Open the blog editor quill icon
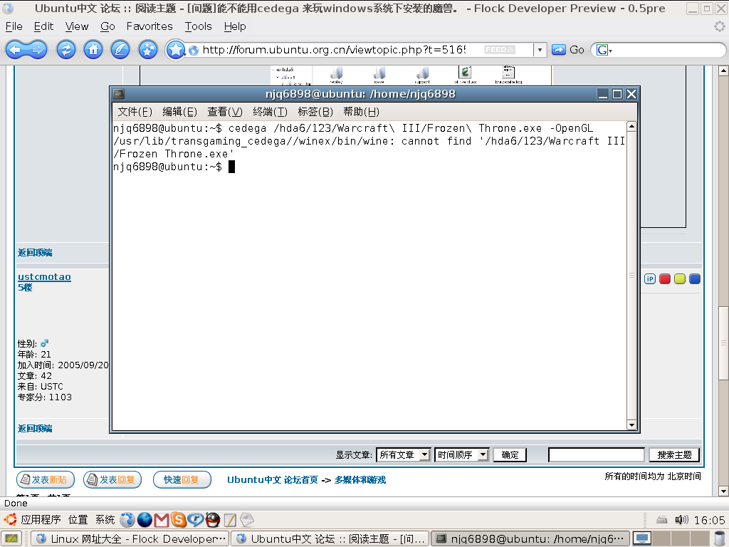Image resolution: width=729 pixels, height=547 pixels. [x=120, y=50]
